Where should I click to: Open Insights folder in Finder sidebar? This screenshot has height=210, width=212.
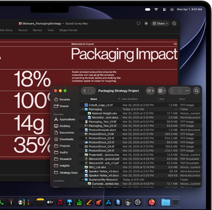coord(62,166)
